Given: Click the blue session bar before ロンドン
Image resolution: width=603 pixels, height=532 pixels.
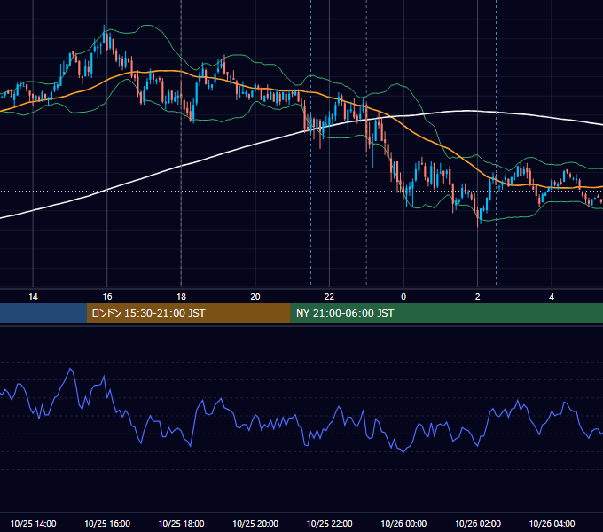Looking at the screenshot, I should point(43,313).
